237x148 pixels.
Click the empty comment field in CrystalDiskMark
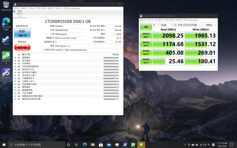(x=178, y=67)
